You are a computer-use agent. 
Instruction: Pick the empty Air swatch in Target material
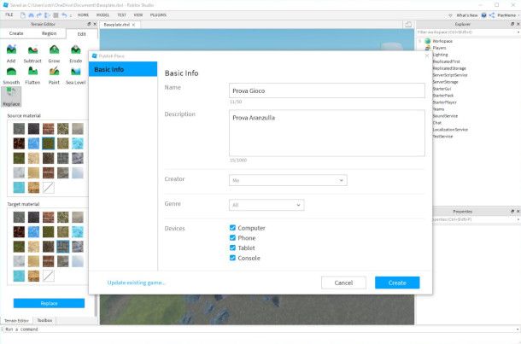(48, 276)
